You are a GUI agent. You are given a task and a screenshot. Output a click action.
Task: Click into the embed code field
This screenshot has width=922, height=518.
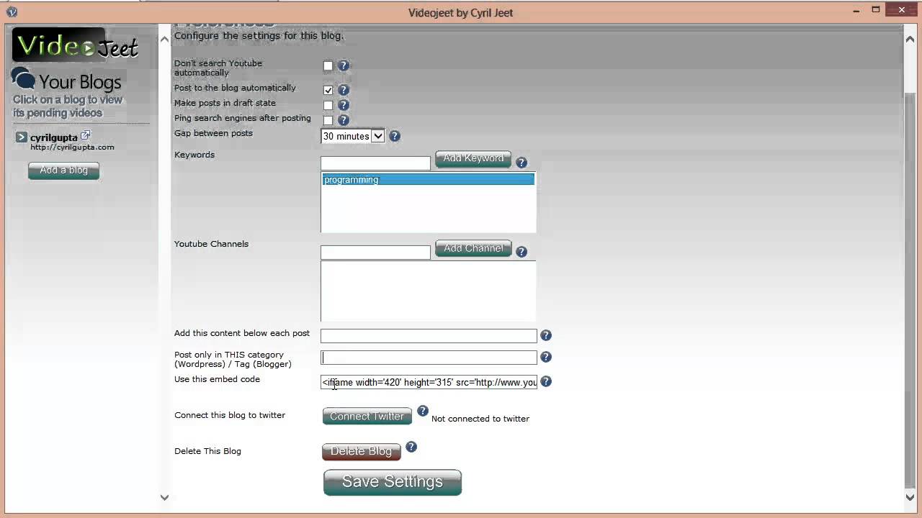[429, 382]
